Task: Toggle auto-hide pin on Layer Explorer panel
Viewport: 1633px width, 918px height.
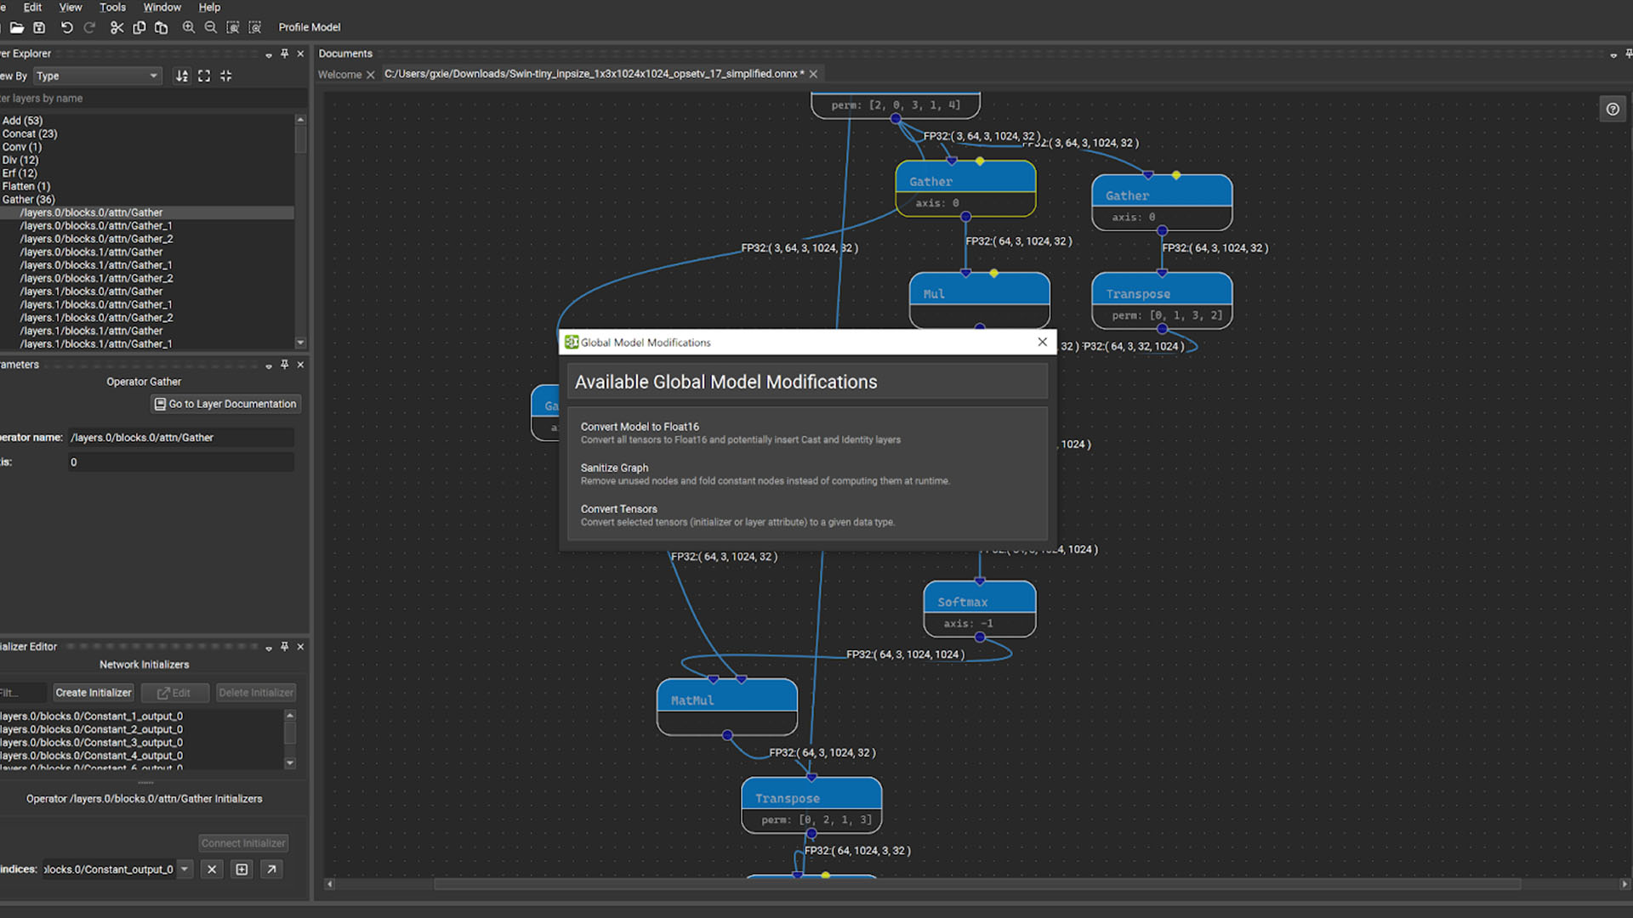Action: click(x=284, y=53)
